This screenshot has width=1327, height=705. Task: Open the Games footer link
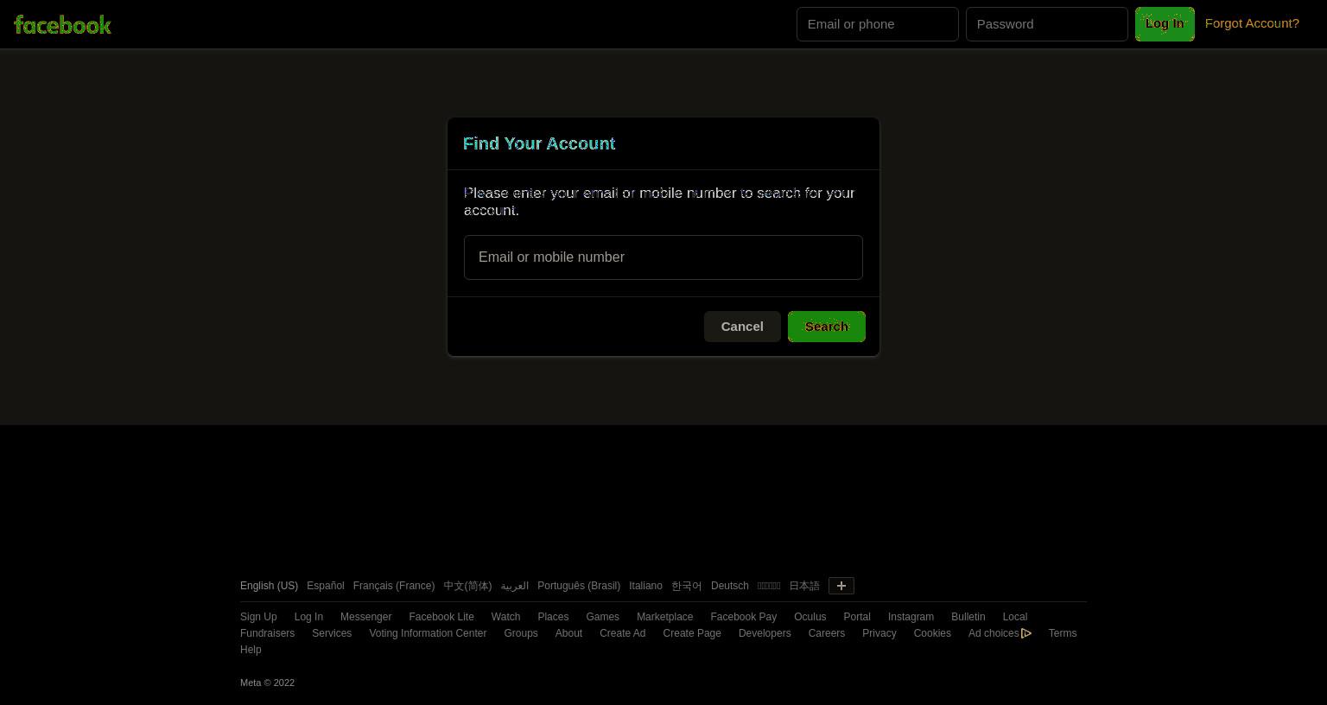602,617
